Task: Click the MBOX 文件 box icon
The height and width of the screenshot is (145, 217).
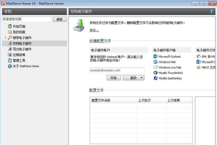Action: (198, 67)
